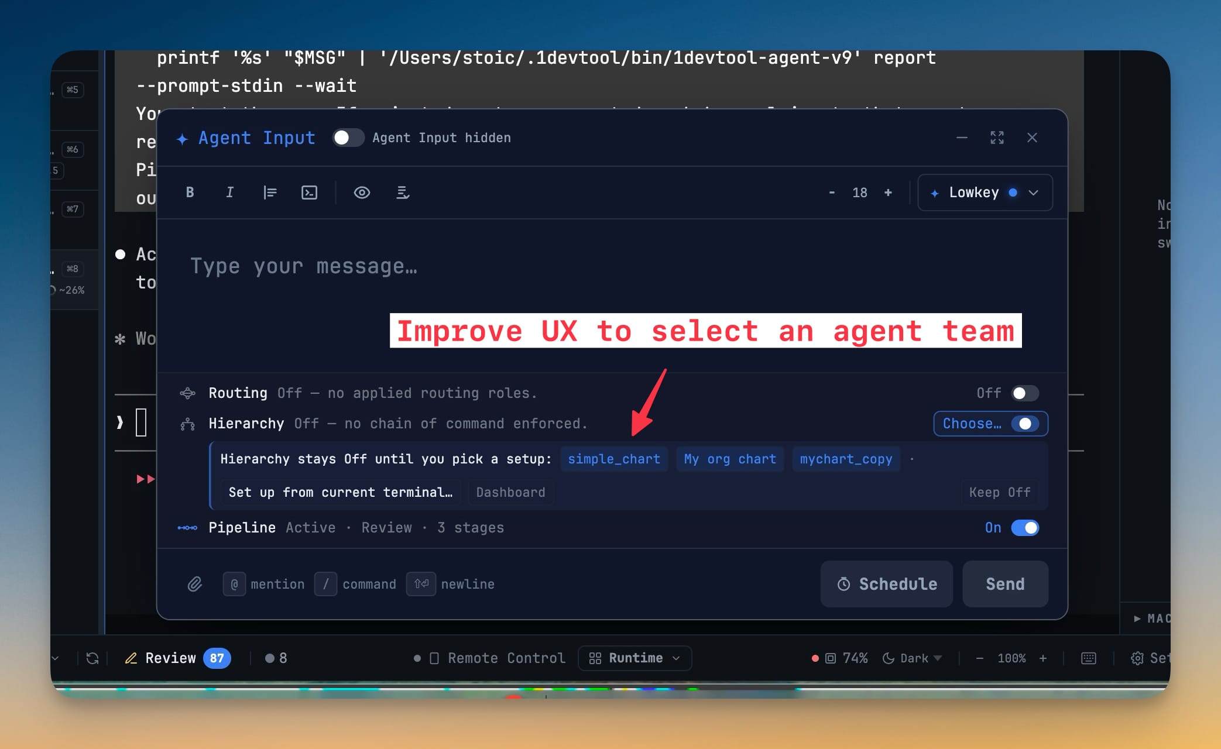Turn on the Routing switch
Viewport: 1221px width, 749px height.
(x=1025, y=393)
